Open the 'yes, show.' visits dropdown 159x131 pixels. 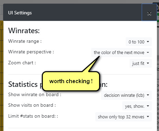tap(137, 106)
